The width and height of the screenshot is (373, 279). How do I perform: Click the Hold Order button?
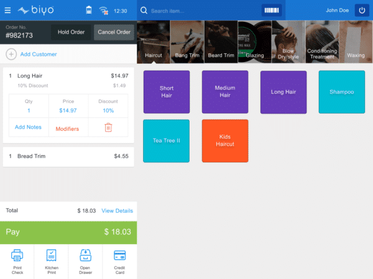(71, 32)
